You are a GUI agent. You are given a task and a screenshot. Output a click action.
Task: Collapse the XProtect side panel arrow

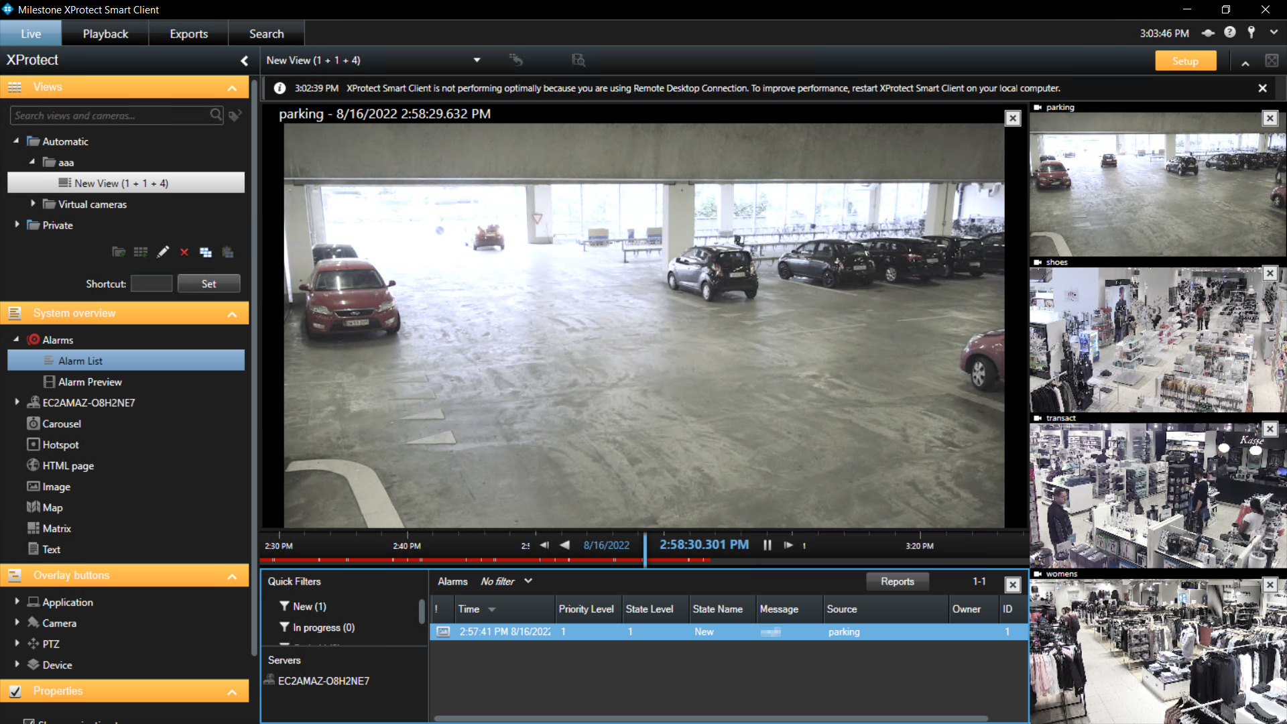pos(245,60)
